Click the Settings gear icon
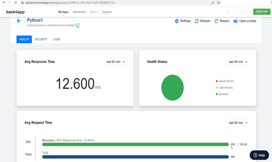Image resolution: width=272 pixels, height=162 pixels. [177, 21]
